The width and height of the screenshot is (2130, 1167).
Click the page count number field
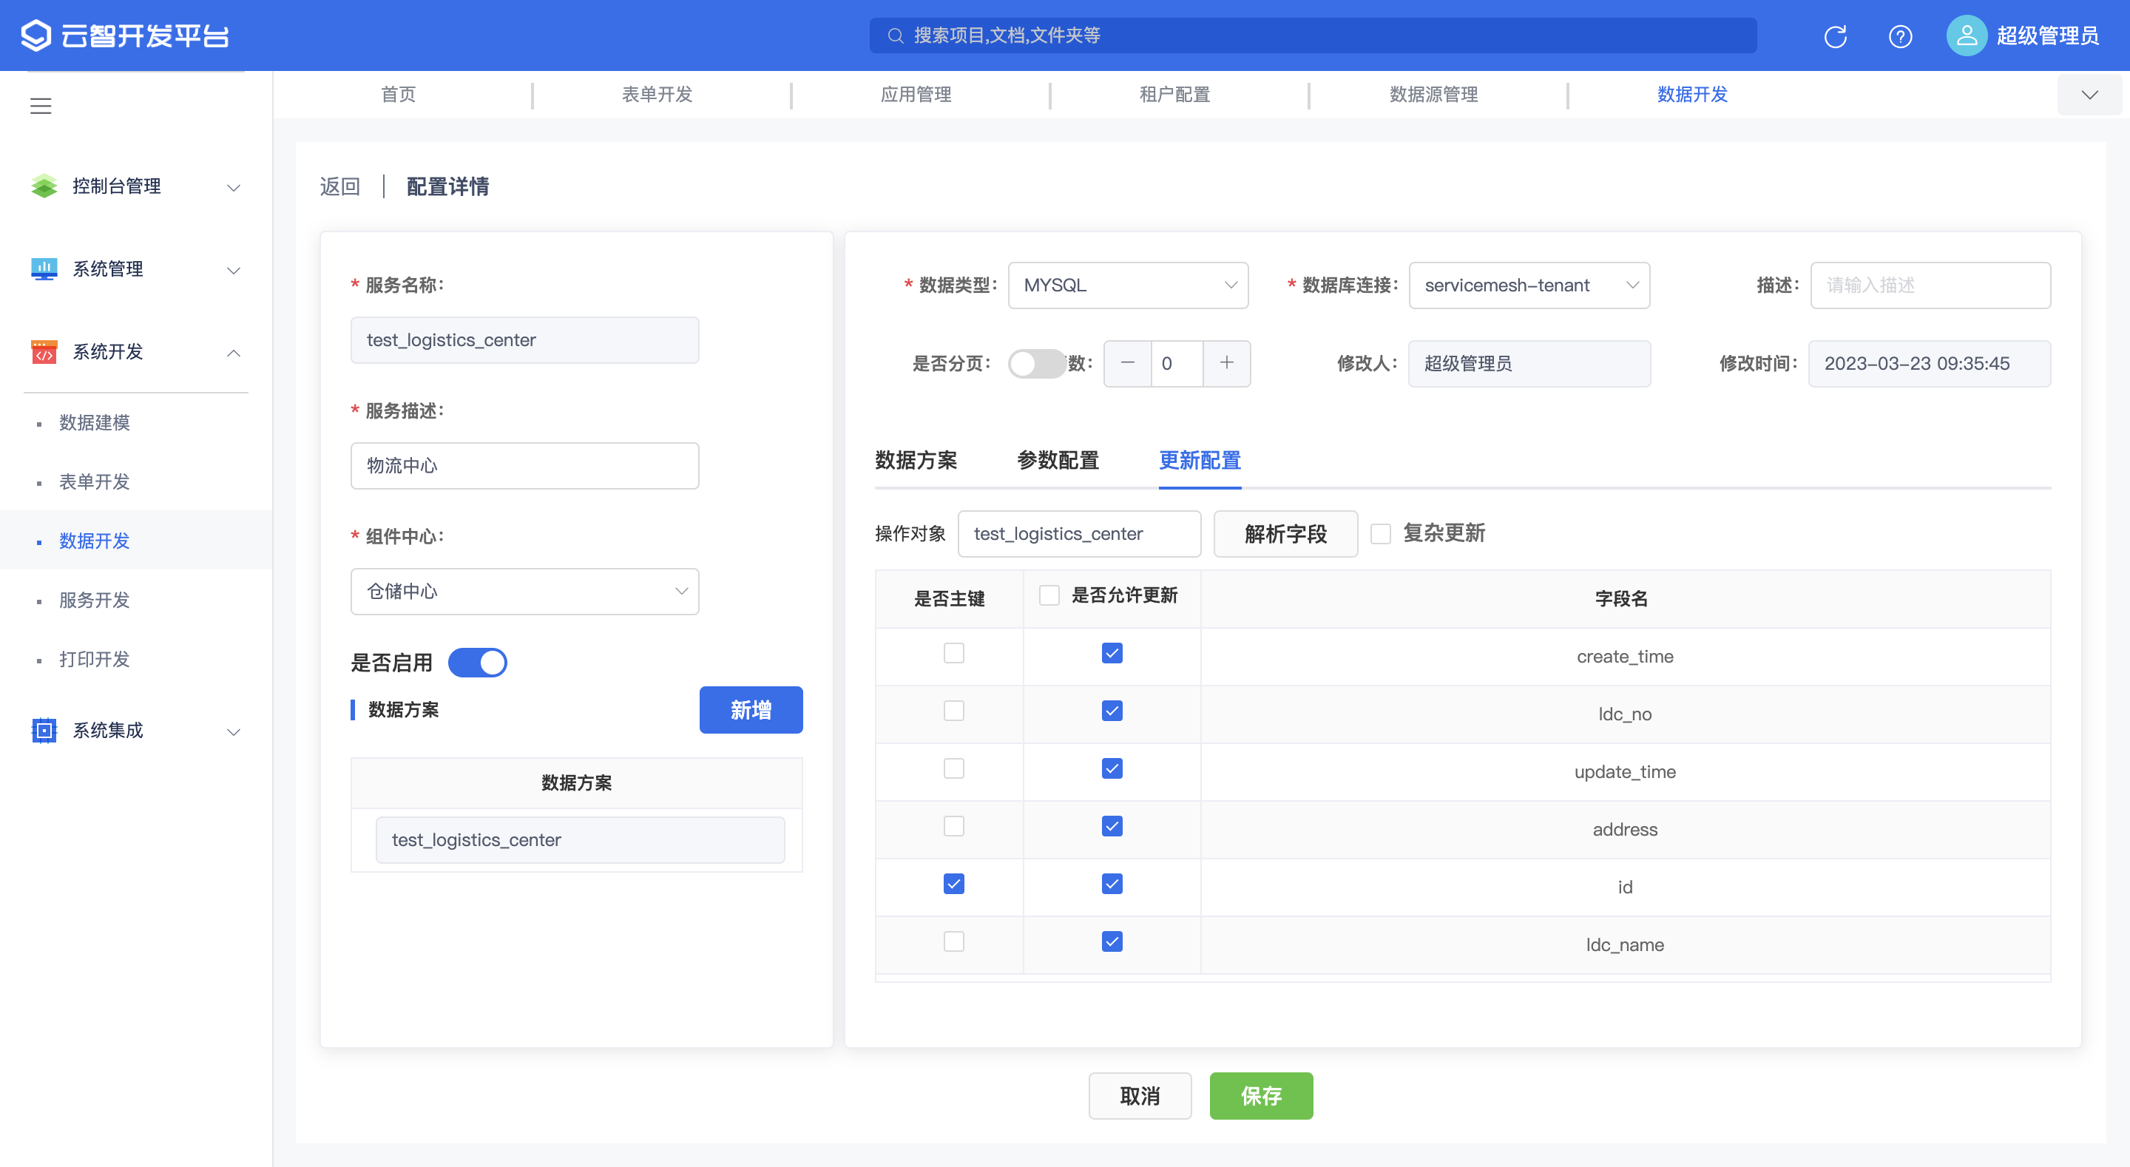pyautogui.click(x=1177, y=363)
